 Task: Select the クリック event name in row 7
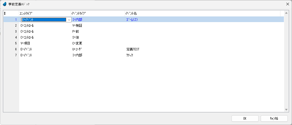click(130, 55)
